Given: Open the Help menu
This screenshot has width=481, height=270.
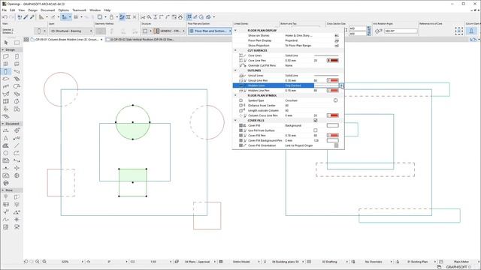Looking at the screenshot, I should [x=107, y=10].
